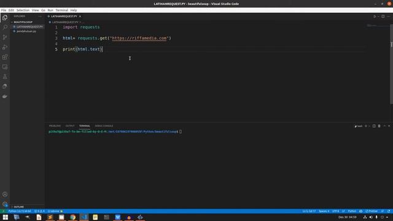Switch to the PROBLEMS panel tab
393x221 pixels.
(x=55, y=126)
